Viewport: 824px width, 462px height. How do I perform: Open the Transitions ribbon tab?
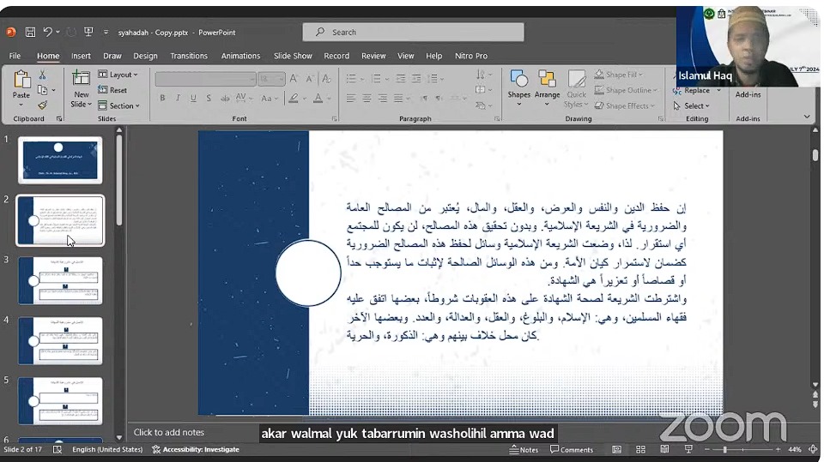(188, 56)
